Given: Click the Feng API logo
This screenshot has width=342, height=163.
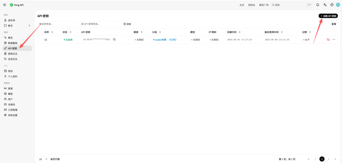Looking at the screenshot, I should coord(17,5).
